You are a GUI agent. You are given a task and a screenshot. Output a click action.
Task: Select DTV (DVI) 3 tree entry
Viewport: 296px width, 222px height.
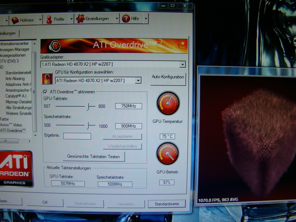coord(9,61)
